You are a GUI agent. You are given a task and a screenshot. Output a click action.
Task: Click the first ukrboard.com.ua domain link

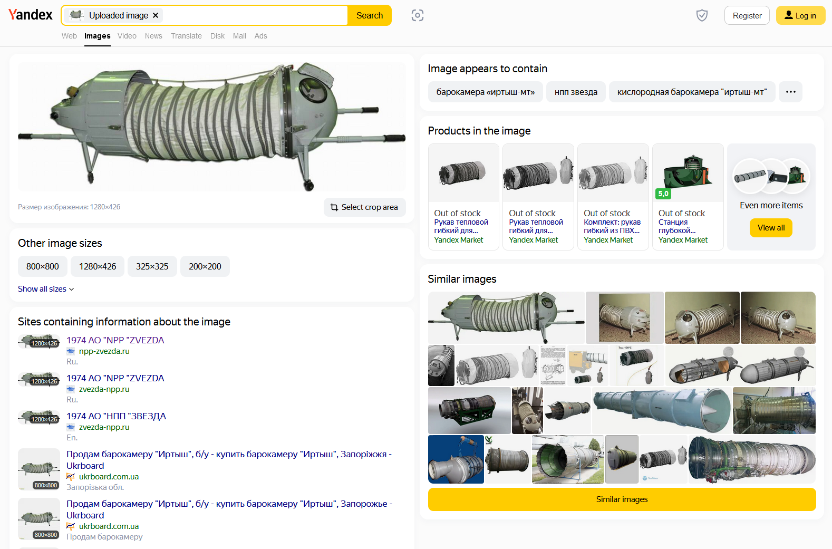point(109,477)
